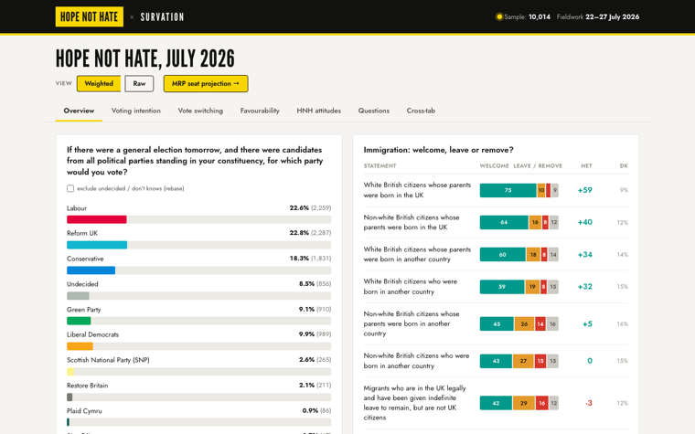Click the +5 net score
Screen dimensions: 695x434
pyautogui.click(x=587, y=324)
